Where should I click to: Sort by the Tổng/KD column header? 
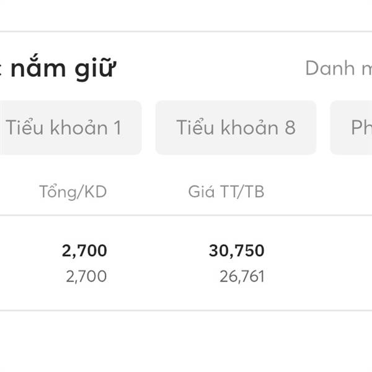click(73, 192)
